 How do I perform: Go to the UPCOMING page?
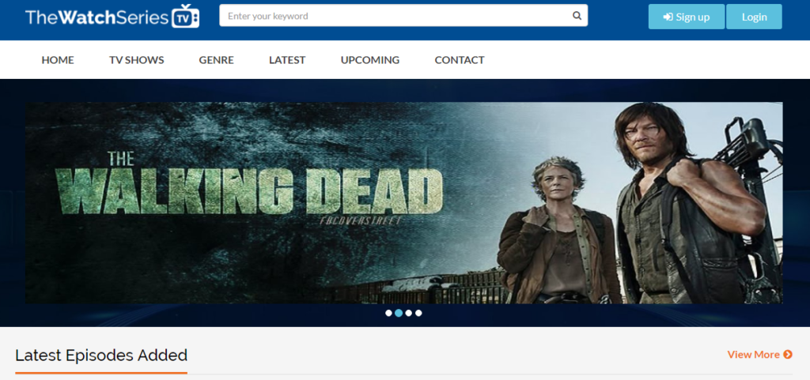(370, 60)
